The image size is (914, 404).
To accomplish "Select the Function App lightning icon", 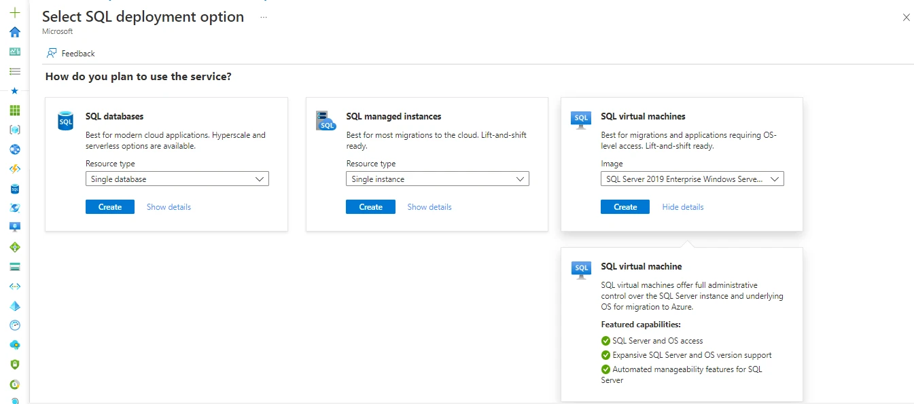I will pyautogui.click(x=14, y=168).
